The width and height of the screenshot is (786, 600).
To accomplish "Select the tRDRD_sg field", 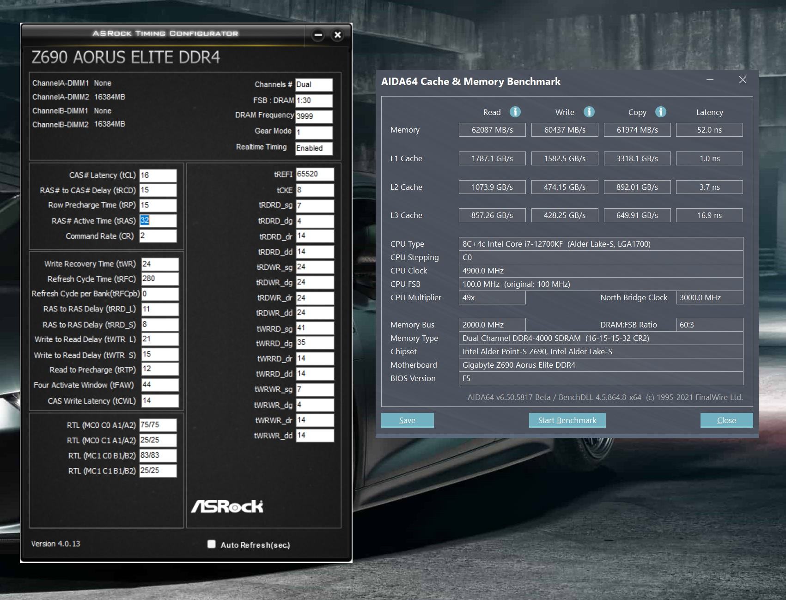I will coord(315,206).
